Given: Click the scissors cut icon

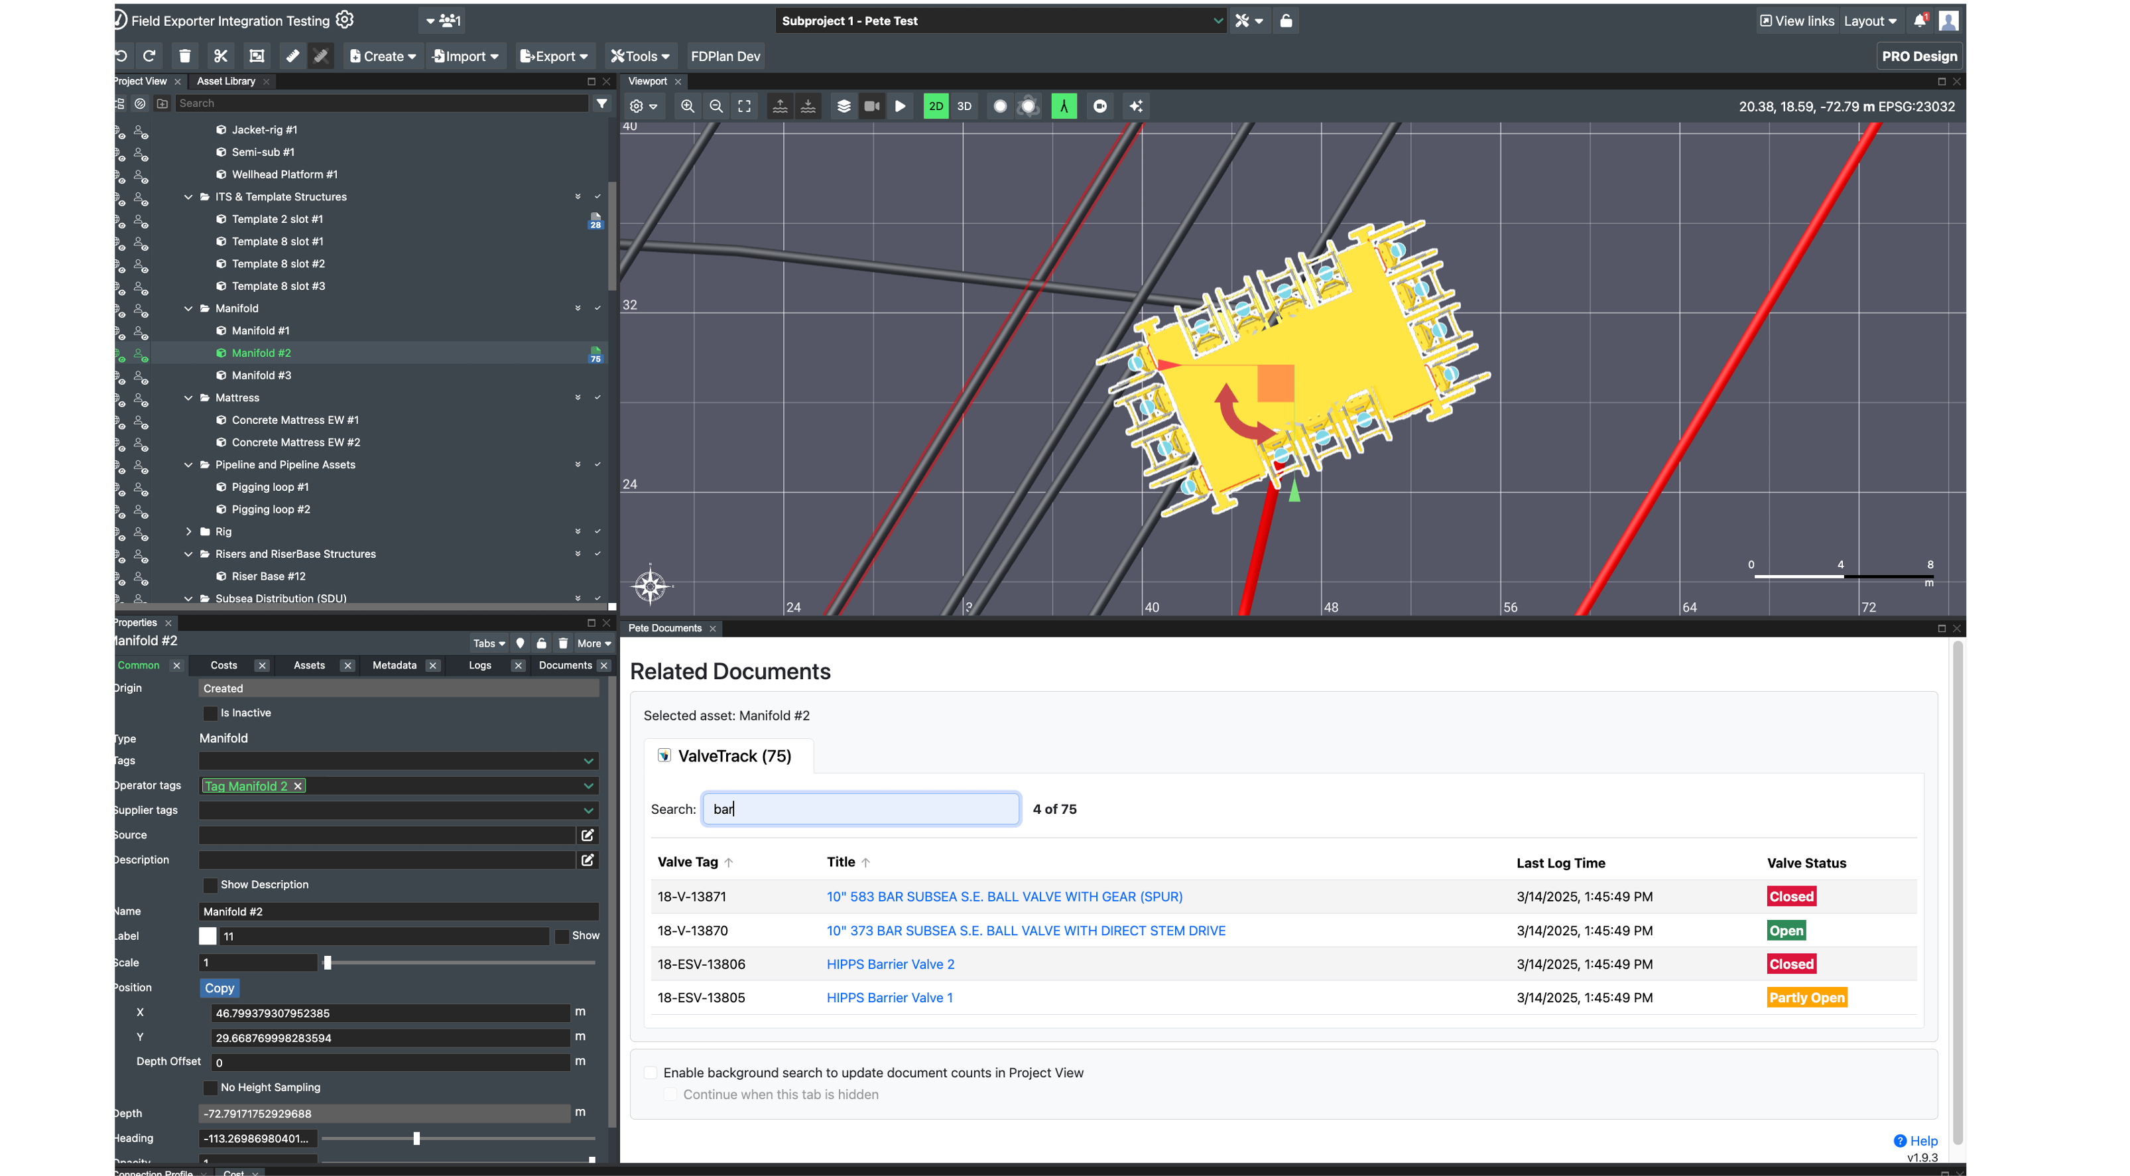Looking at the screenshot, I should pyautogui.click(x=220, y=56).
